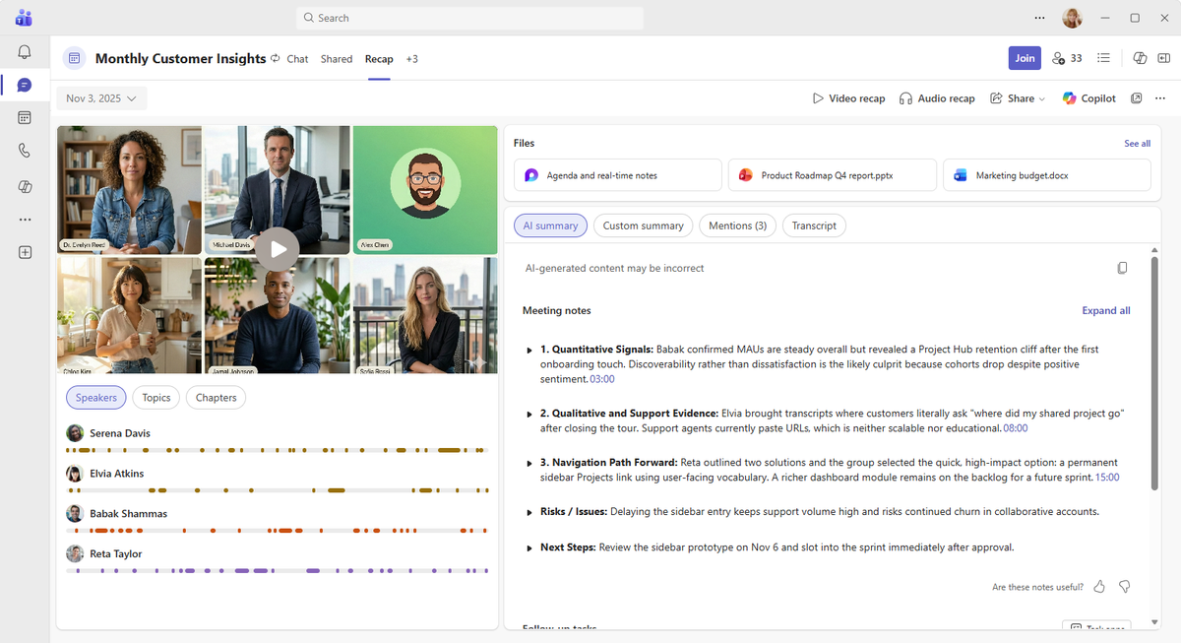Open the Share dropdown

click(1018, 98)
